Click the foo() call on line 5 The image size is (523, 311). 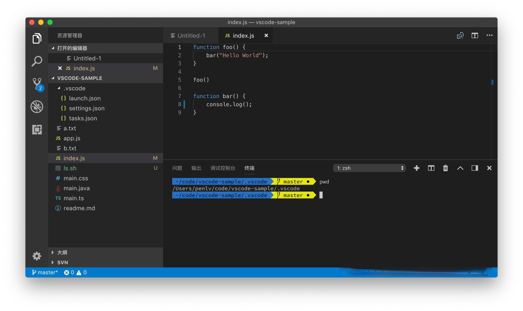201,80
